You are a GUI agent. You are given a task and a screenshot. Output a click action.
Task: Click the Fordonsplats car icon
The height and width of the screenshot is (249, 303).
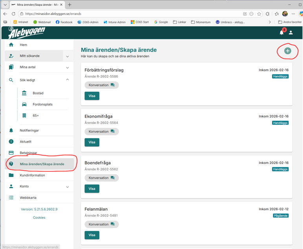(24, 104)
